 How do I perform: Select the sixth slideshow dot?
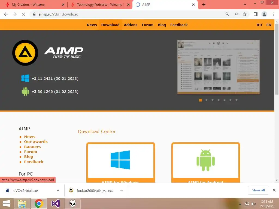coord(231,100)
